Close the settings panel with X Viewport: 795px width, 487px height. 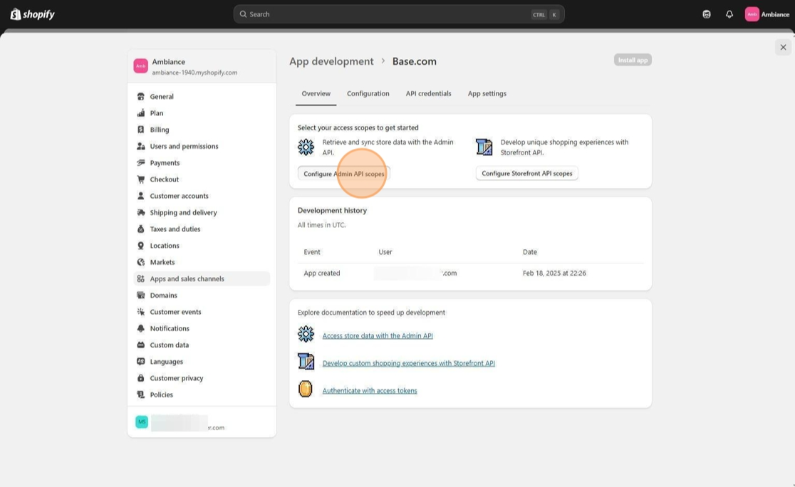[x=783, y=47]
